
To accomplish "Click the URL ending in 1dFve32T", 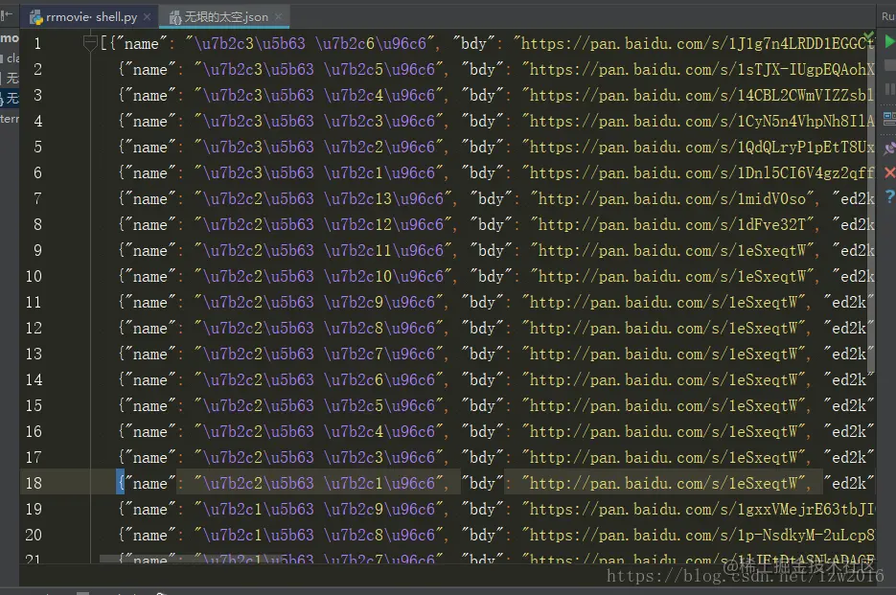I will pos(672,224).
